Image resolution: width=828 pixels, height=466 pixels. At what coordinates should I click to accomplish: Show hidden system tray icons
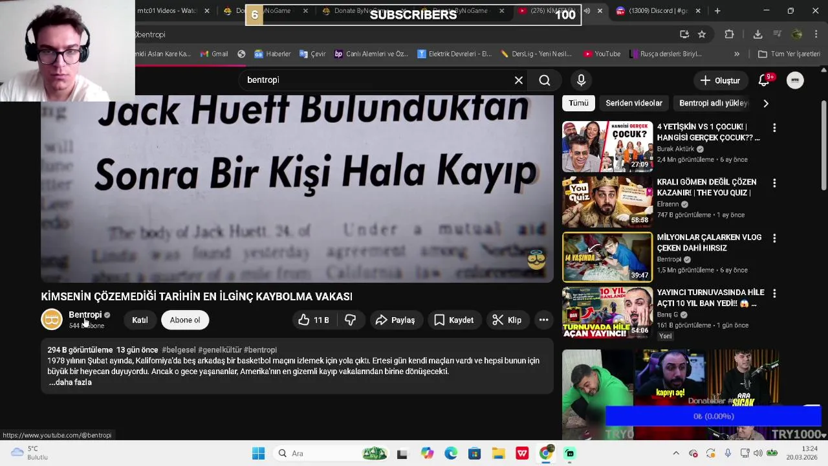click(x=676, y=453)
